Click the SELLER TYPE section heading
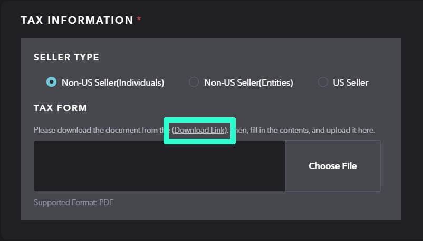Viewport: 423px width, 241px height. 66,57
